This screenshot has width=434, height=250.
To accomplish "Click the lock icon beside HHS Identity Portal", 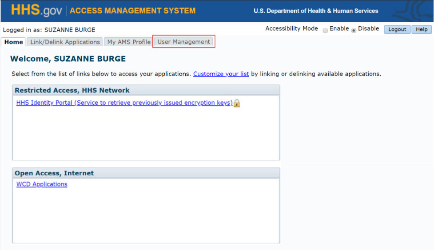I will point(237,103).
